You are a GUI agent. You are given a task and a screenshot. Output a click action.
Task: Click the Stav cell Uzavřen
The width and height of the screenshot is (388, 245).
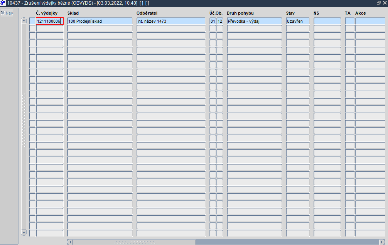[298, 21]
